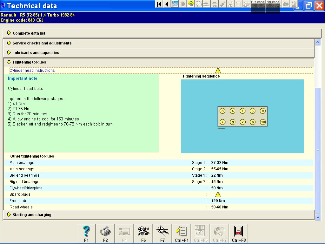Click the greyed '2 3' battery icon in top toolbar

(x=230, y=4)
